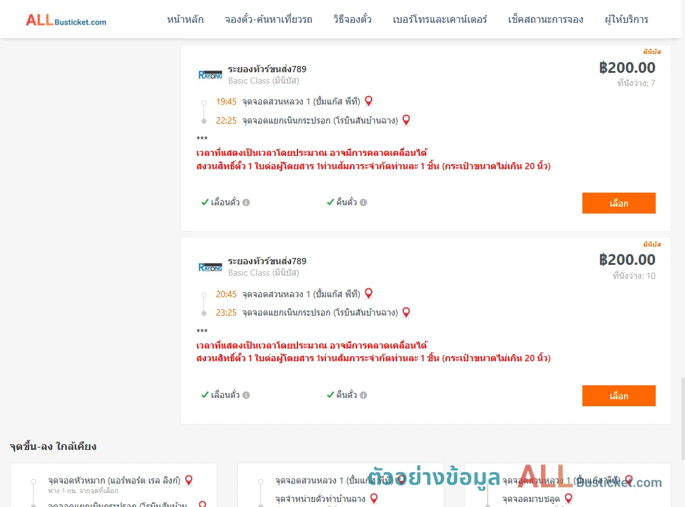The width and height of the screenshot is (685, 507).
Task: Click ระยองทัวร์ขนส่ง789 operator name on 19:45 trip
Action: (x=267, y=69)
